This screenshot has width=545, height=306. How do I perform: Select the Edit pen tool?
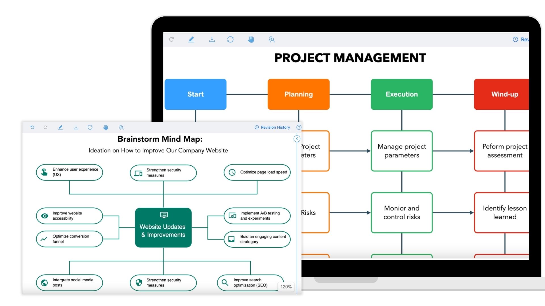(x=60, y=127)
